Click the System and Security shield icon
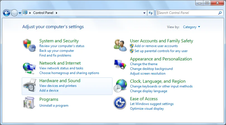The image size is (226, 125). point(29,45)
